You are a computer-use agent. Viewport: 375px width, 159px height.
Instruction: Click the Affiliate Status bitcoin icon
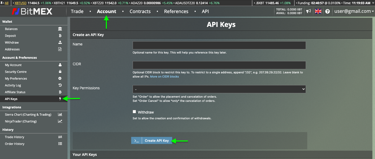point(60,92)
